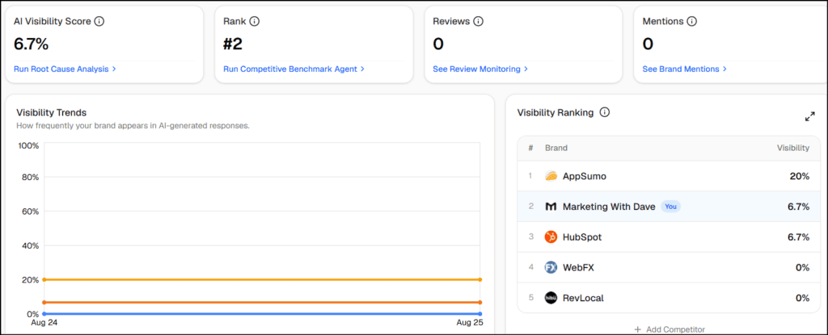Click the 60% y-axis label
The height and width of the screenshot is (335, 828).
pyautogui.click(x=30, y=211)
